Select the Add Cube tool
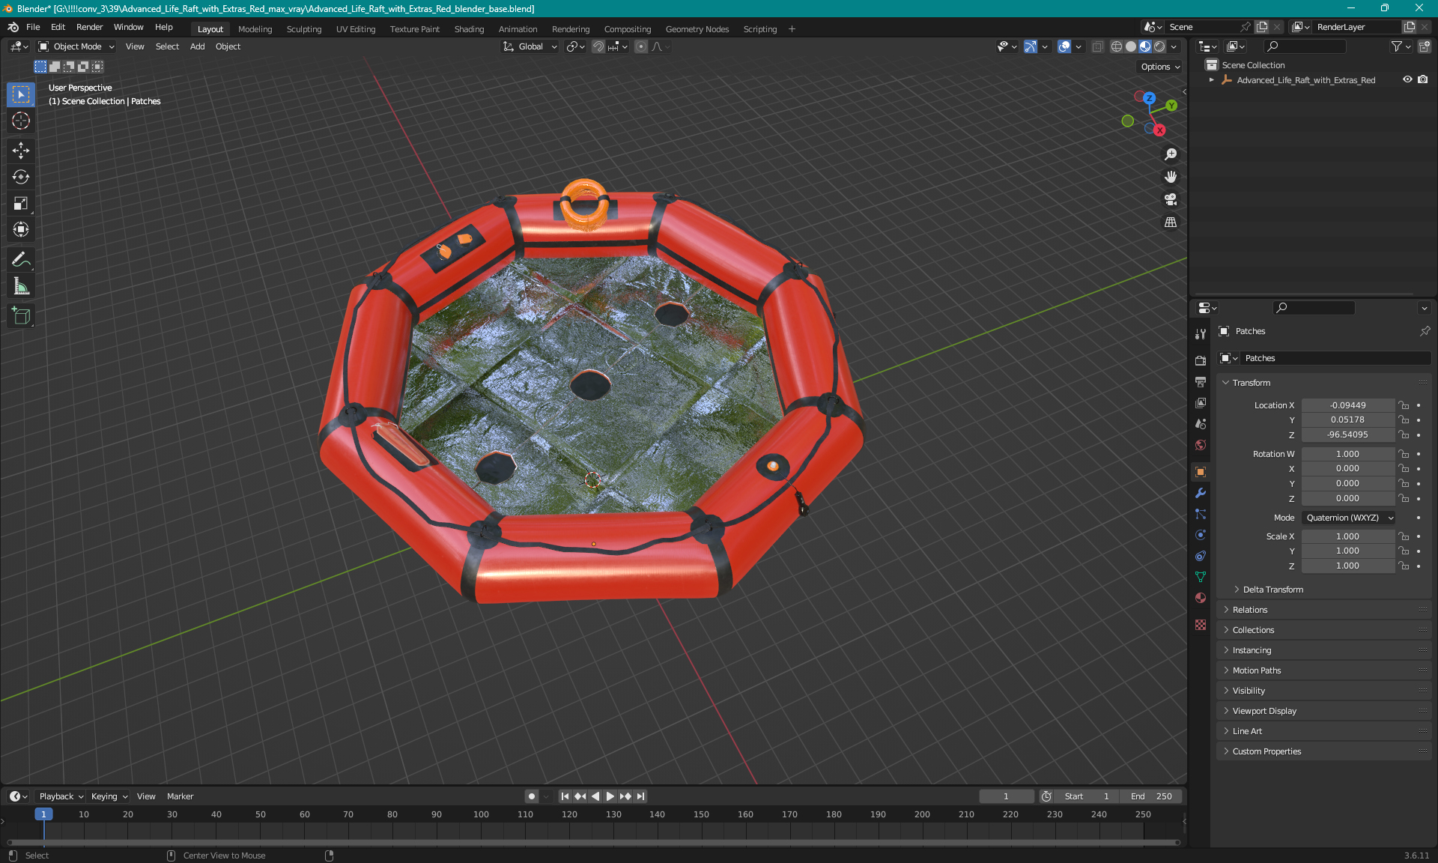The height and width of the screenshot is (863, 1438). (x=21, y=316)
